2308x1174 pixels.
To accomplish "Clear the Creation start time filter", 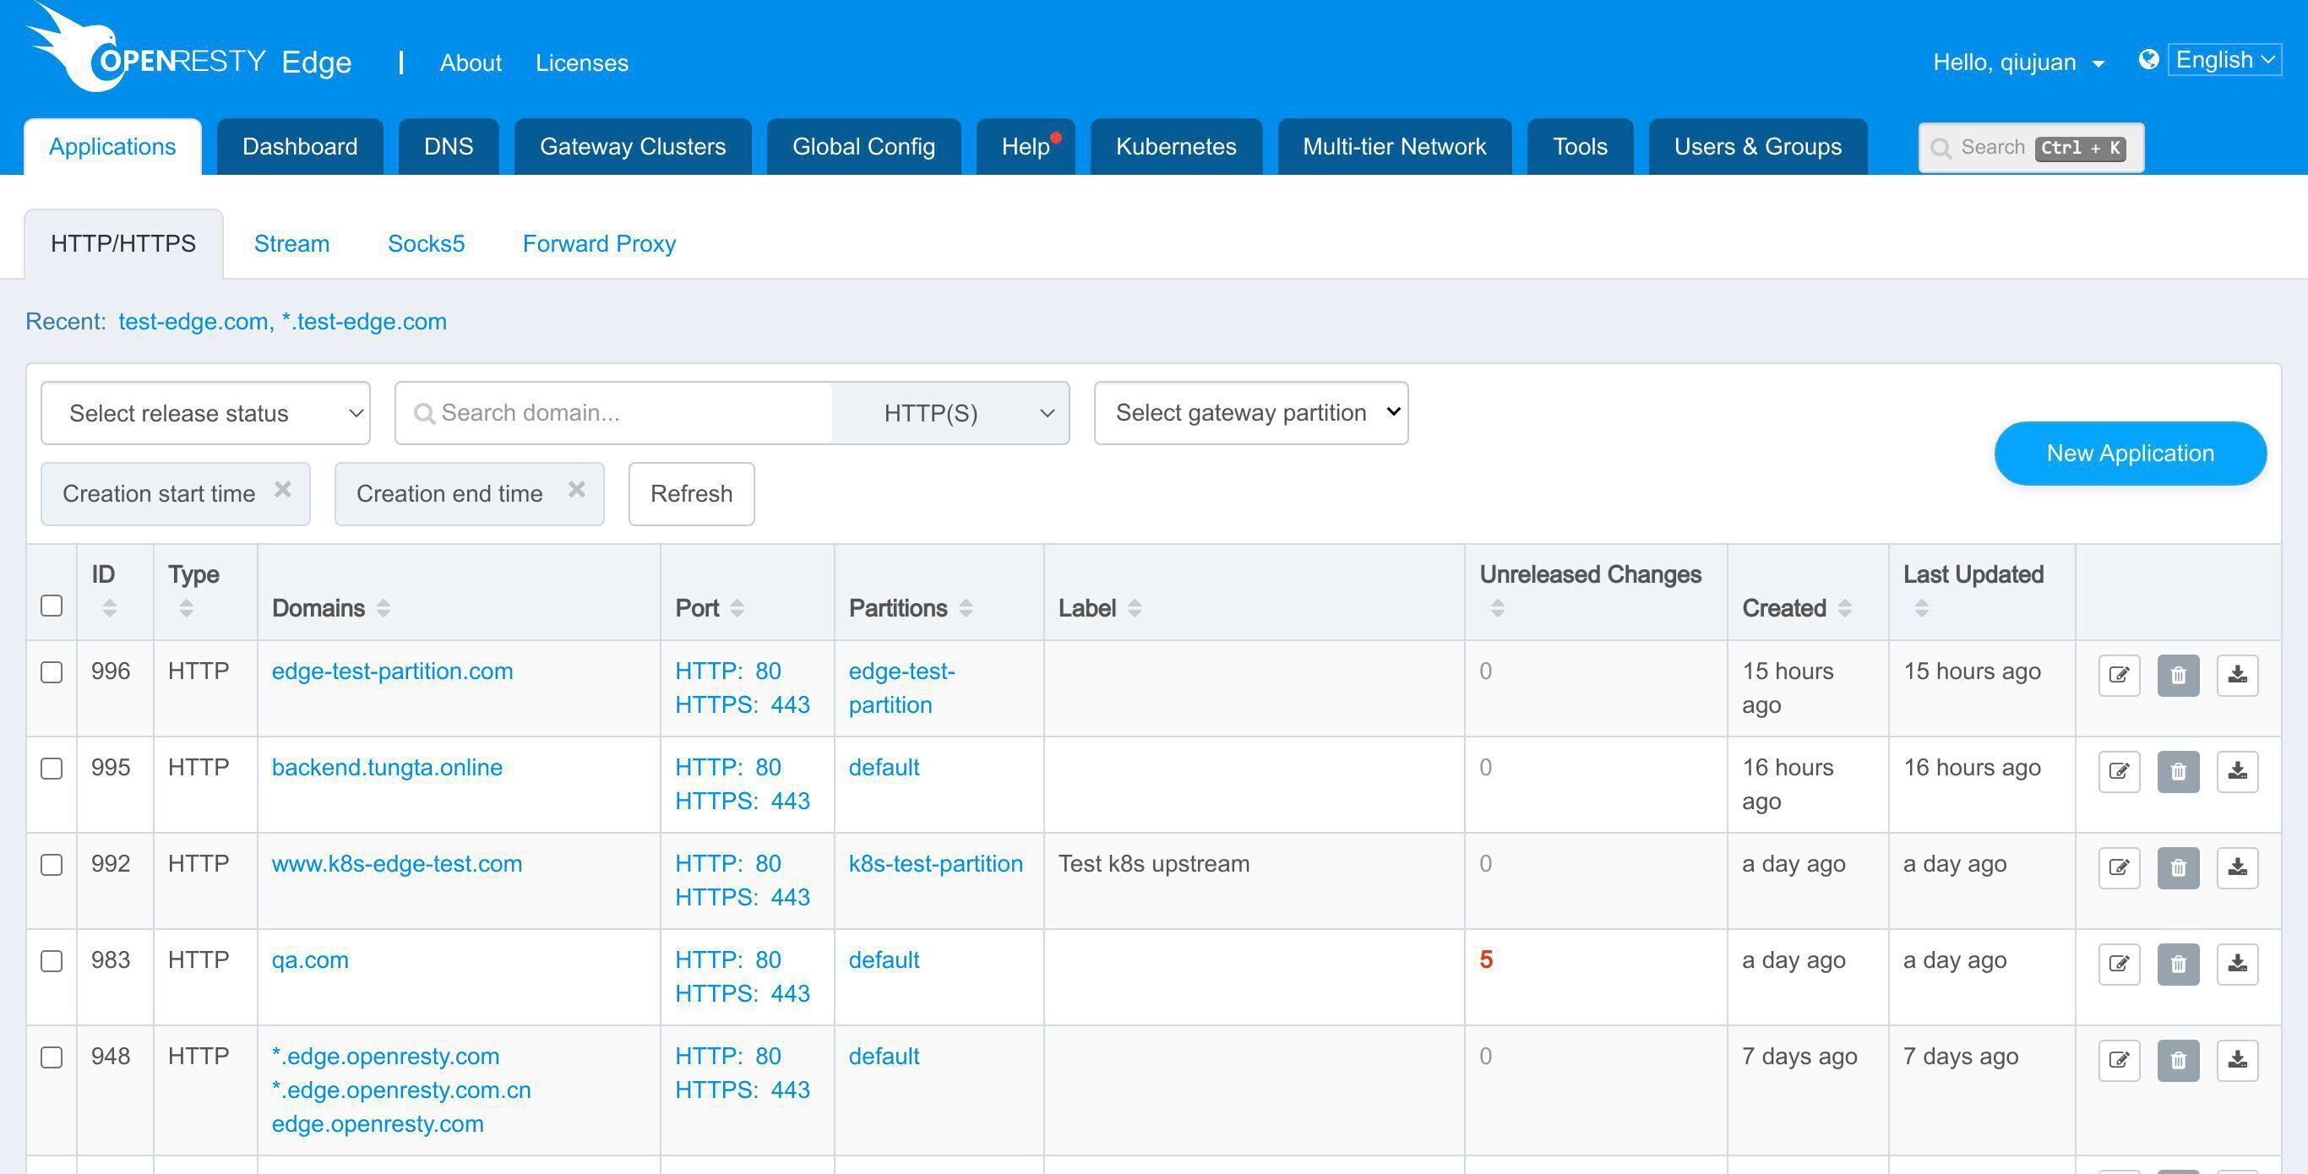I will click(x=283, y=490).
